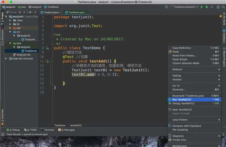
Task: Open the Messages tool window tab
Action: coord(66,130)
